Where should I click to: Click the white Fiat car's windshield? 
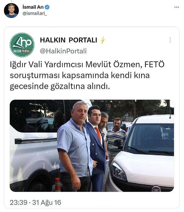pos(151,139)
